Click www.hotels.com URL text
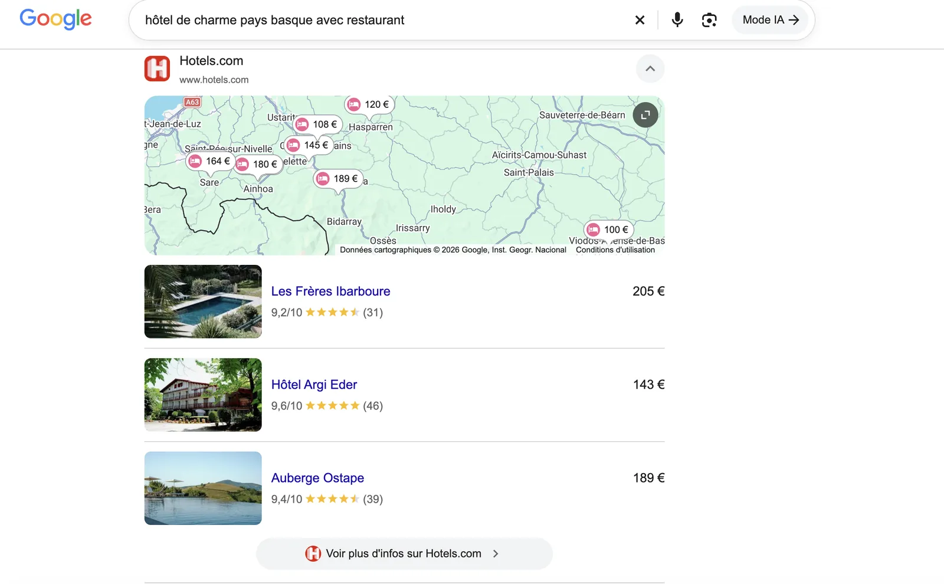The width and height of the screenshot is (944, 584). click(214, 80)
